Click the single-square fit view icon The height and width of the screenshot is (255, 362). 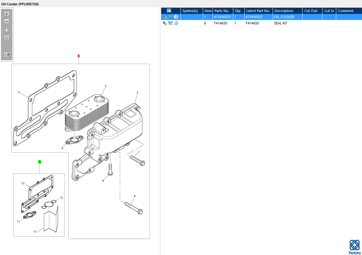coord(7,38)
